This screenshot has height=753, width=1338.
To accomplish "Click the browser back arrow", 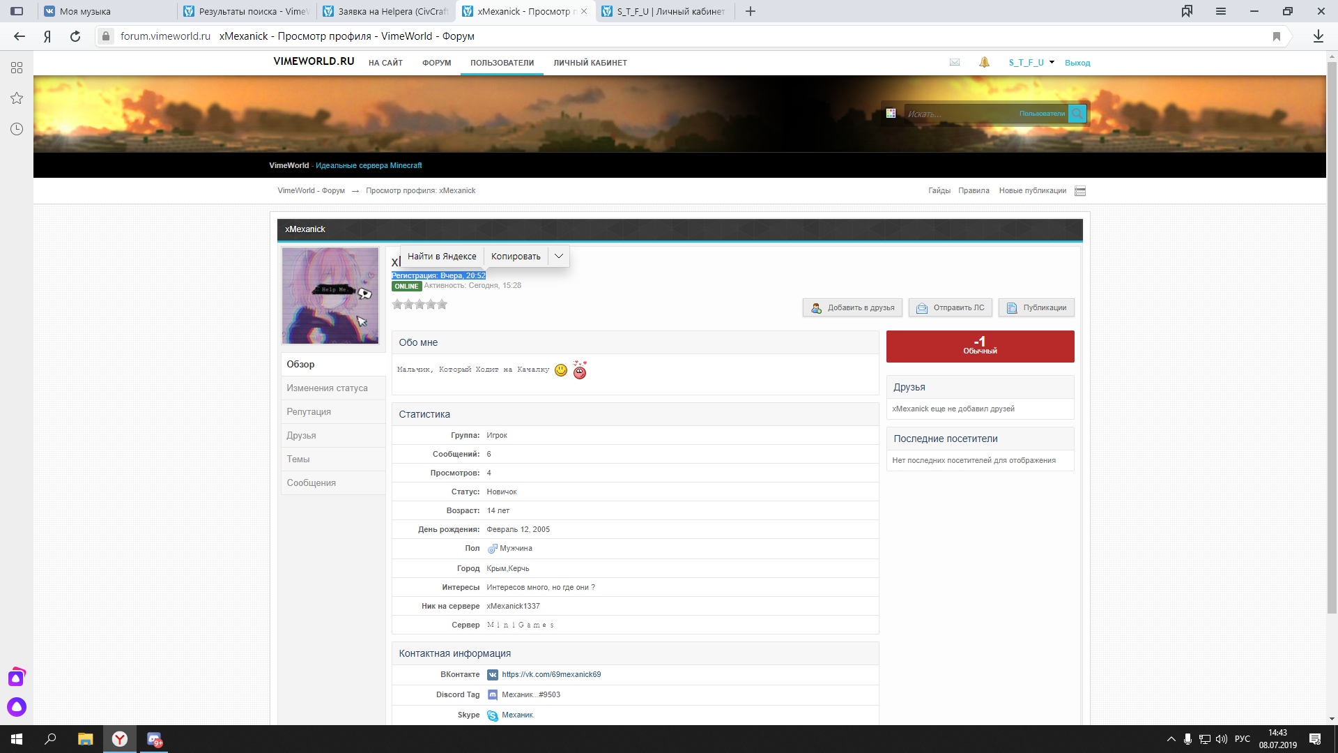I will pos(20,36).
